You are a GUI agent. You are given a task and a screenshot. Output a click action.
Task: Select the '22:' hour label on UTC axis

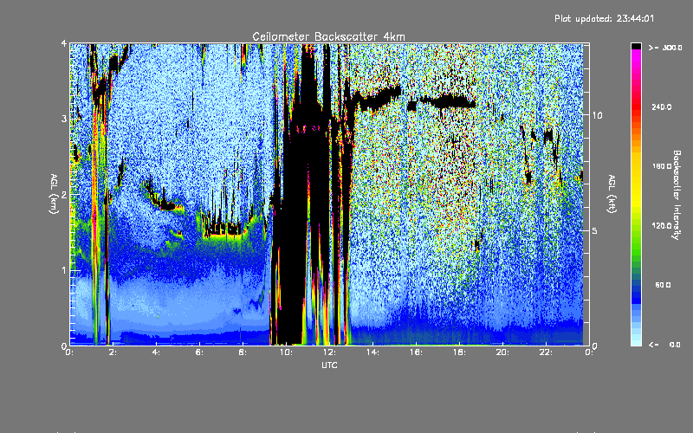546,352
